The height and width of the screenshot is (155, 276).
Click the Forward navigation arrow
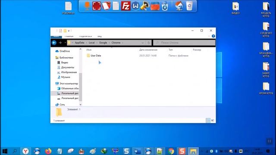click(60, 43)
